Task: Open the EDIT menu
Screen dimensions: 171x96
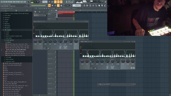Action: tap(4, 2)
